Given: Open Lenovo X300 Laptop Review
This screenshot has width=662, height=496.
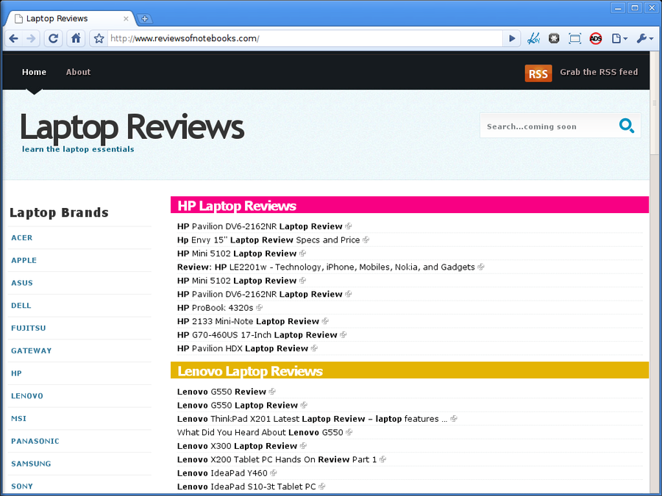Looking at the screenshot, I should pyautogui.click(x=238, y=446).
